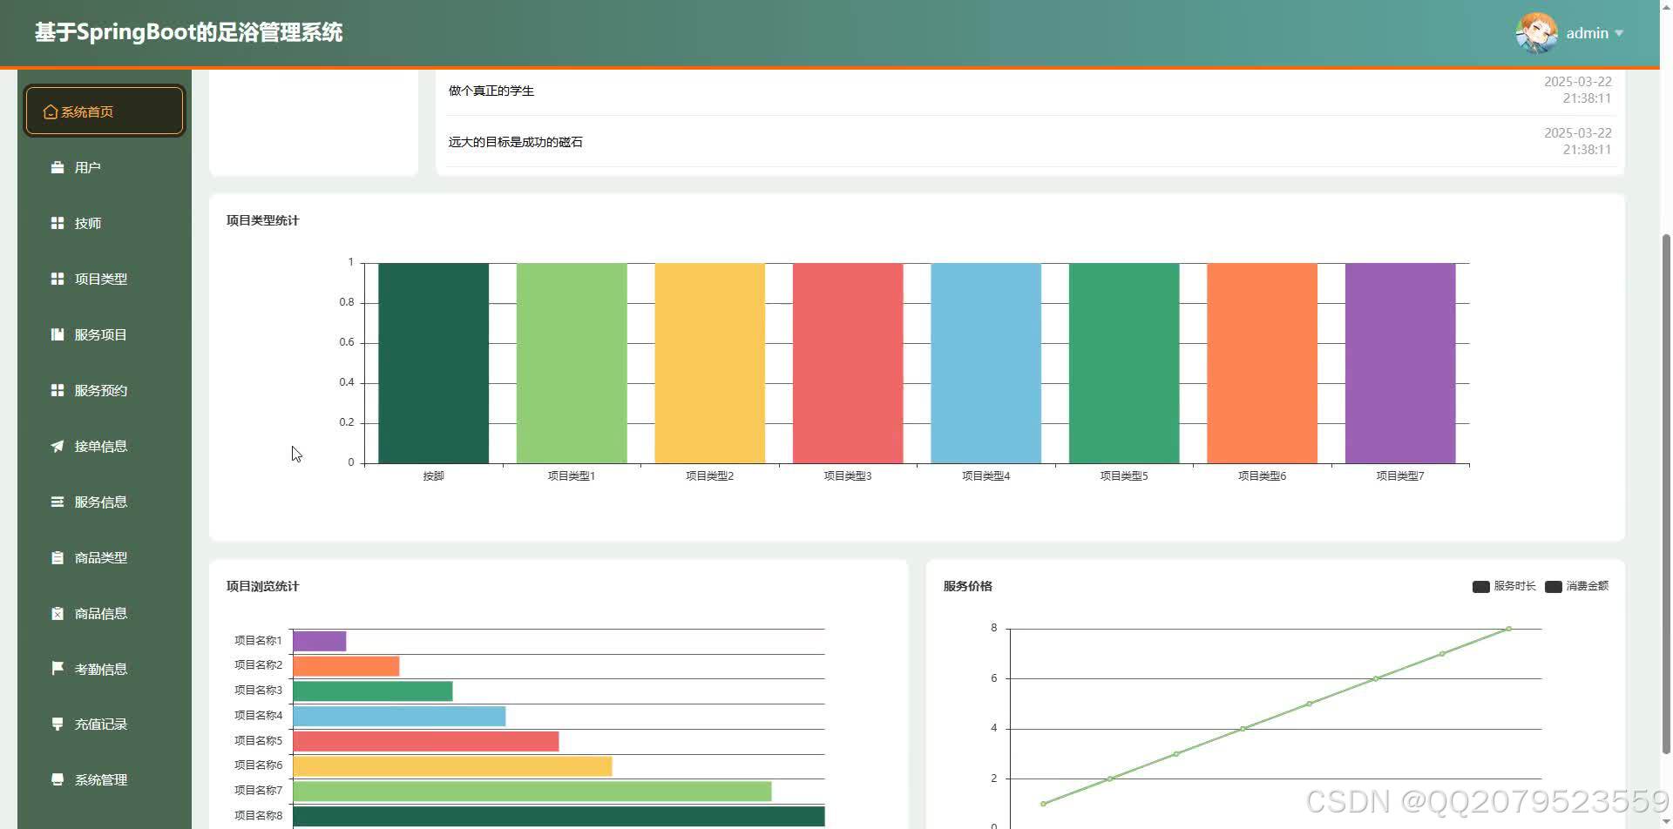Click the purple 项目类型7 bar
Viewport: 1673px width, 829px height.
click(x=1400, y=363)
